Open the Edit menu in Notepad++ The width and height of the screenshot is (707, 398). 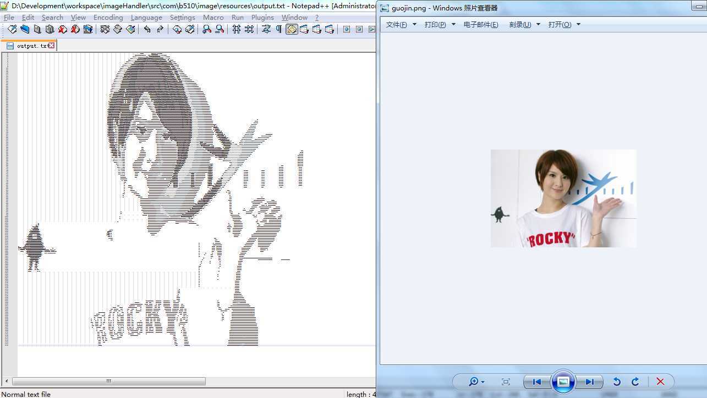28,18
